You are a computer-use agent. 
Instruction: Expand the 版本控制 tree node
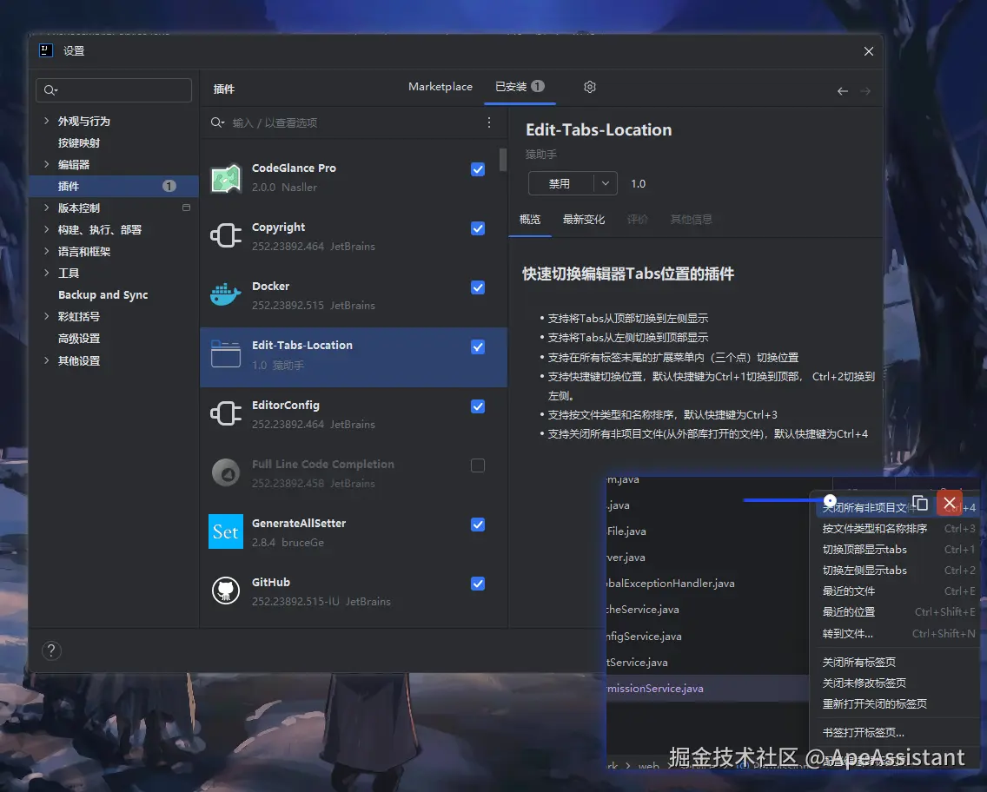point(47,208)
